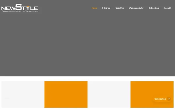Open the Home menu item

pyautogui.click(x=94, y=8)
